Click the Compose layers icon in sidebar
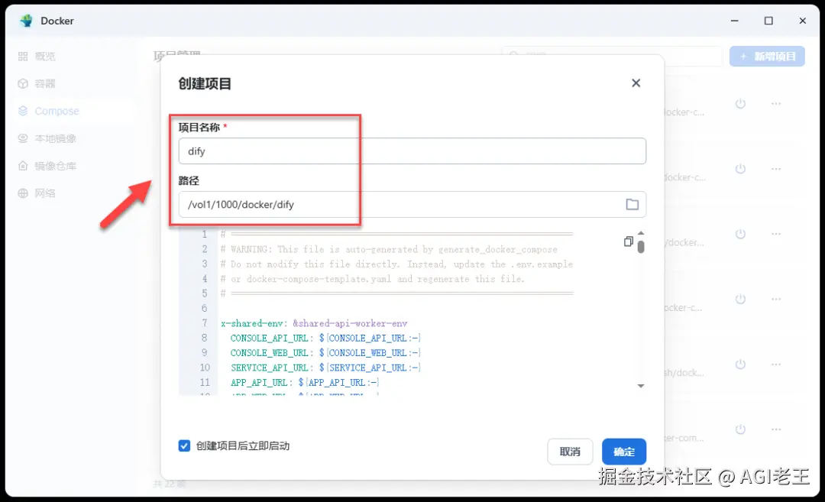Screen dimensions: 825x502 point(23,111)
